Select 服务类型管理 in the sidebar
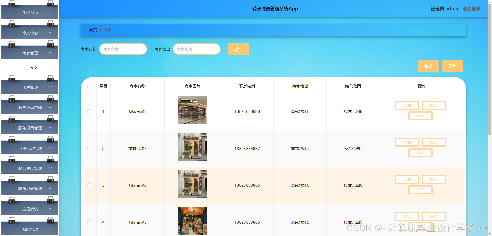 tap(29, 108)
